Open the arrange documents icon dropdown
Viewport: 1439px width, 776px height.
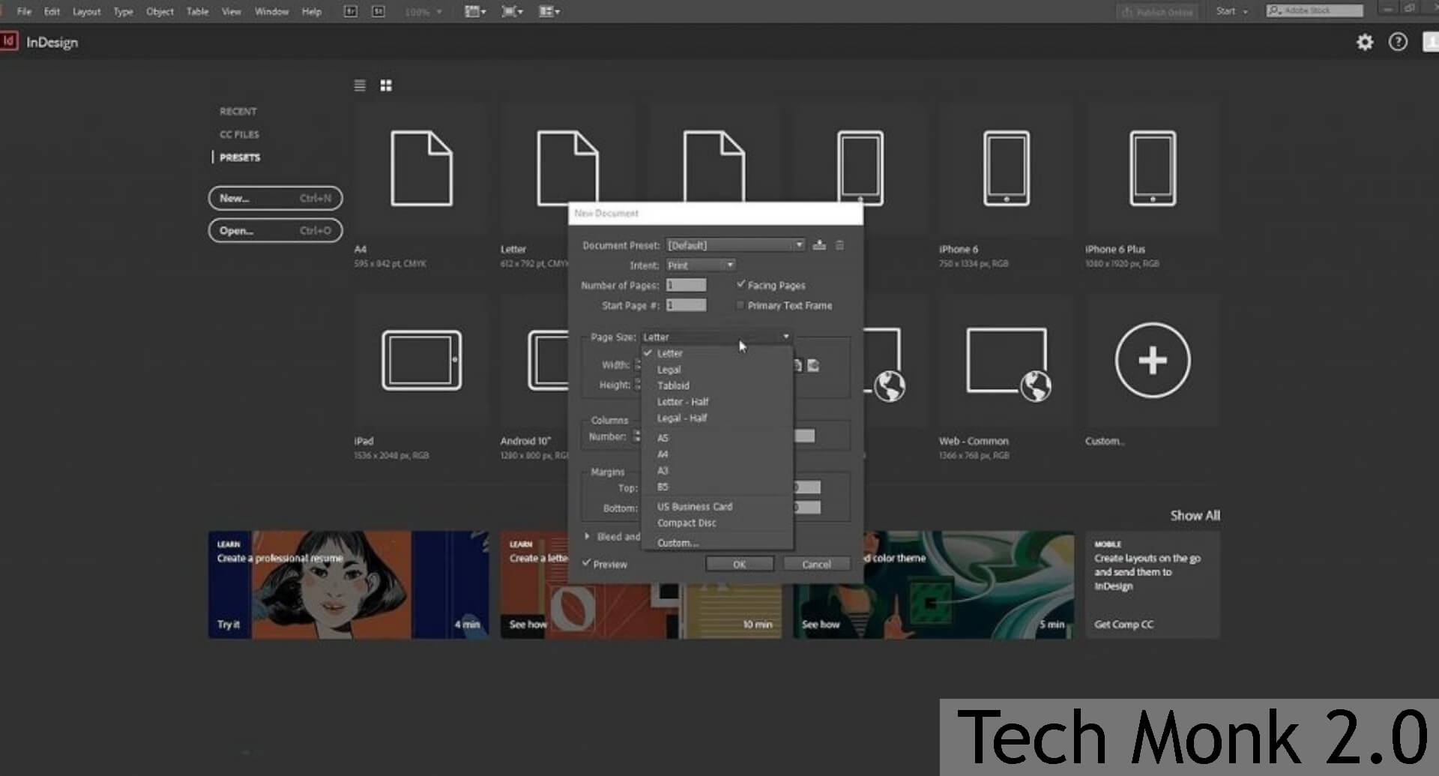[x=549, y=11]
